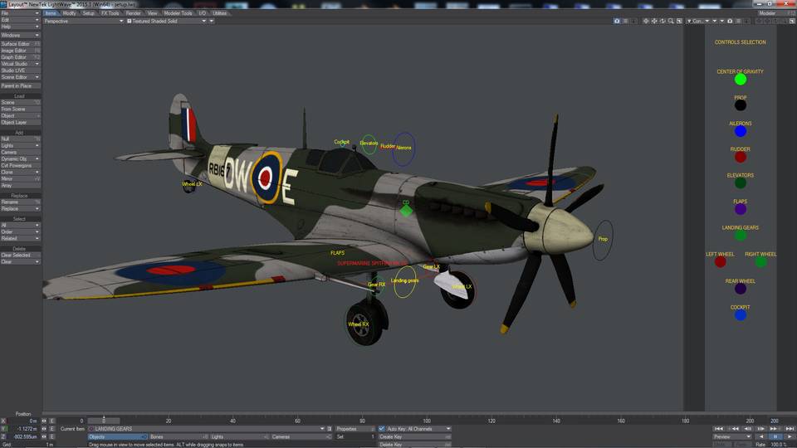Open the Setup tab

click(89, 13)
